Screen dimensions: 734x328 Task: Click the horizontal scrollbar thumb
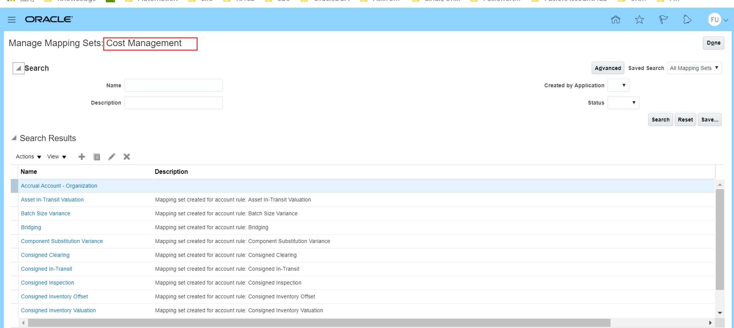(319, 323)
